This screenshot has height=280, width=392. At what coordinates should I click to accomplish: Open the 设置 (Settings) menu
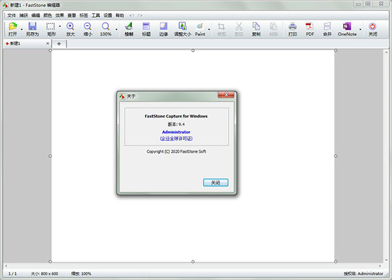point(108,16)
